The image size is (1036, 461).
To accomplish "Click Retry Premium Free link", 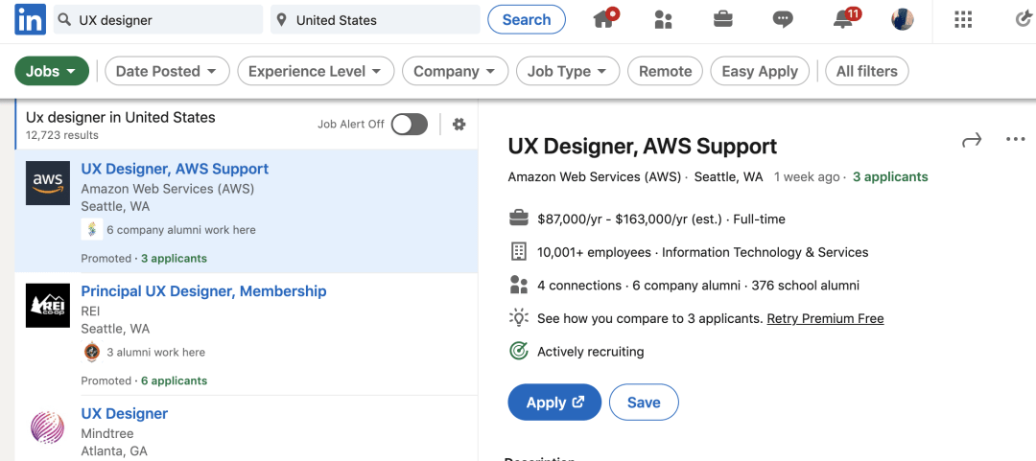I will (825, 318).
